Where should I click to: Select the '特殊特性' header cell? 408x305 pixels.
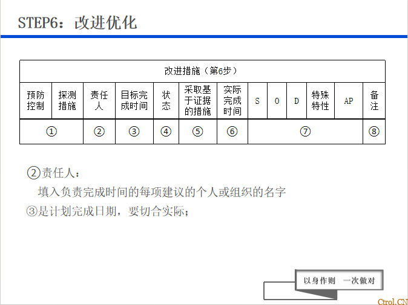tap(320, 101)
